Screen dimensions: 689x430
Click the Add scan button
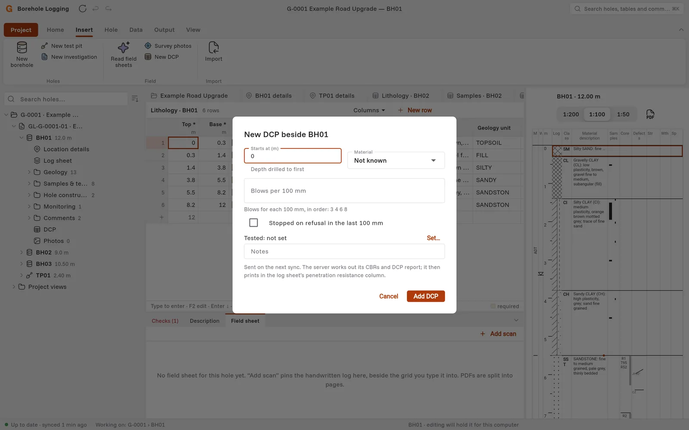click(498, 334)
